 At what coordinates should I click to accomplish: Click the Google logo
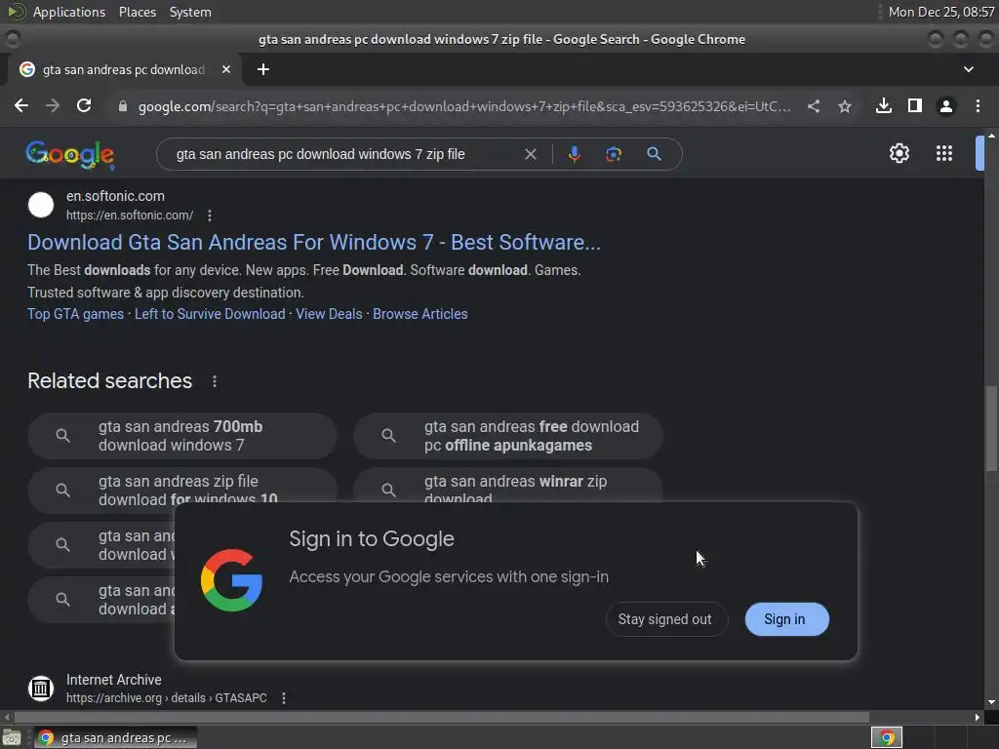70,155
